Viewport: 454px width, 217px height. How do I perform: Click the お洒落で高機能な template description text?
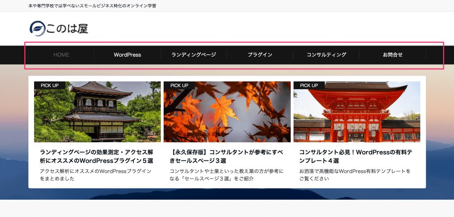click(355, 175)
